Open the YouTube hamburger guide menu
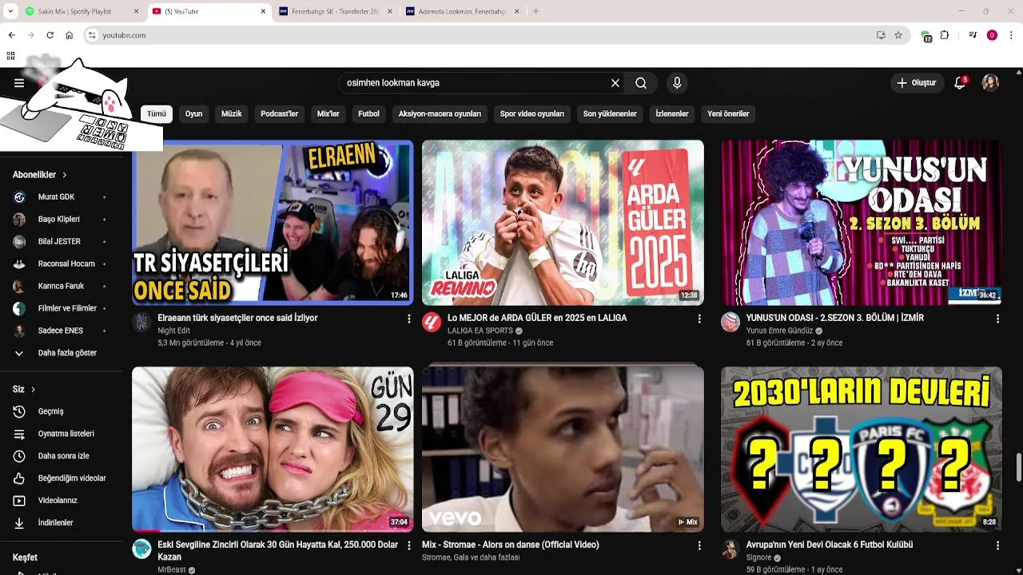The height and width of the screenshot is (575, 1023). 19,83
